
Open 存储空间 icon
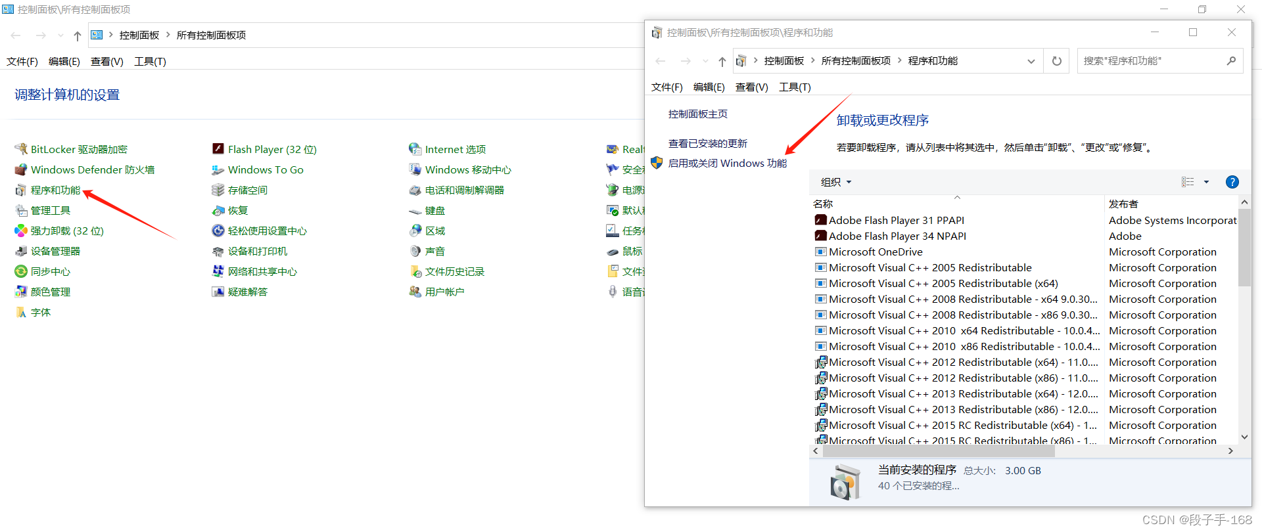[218, 190]
